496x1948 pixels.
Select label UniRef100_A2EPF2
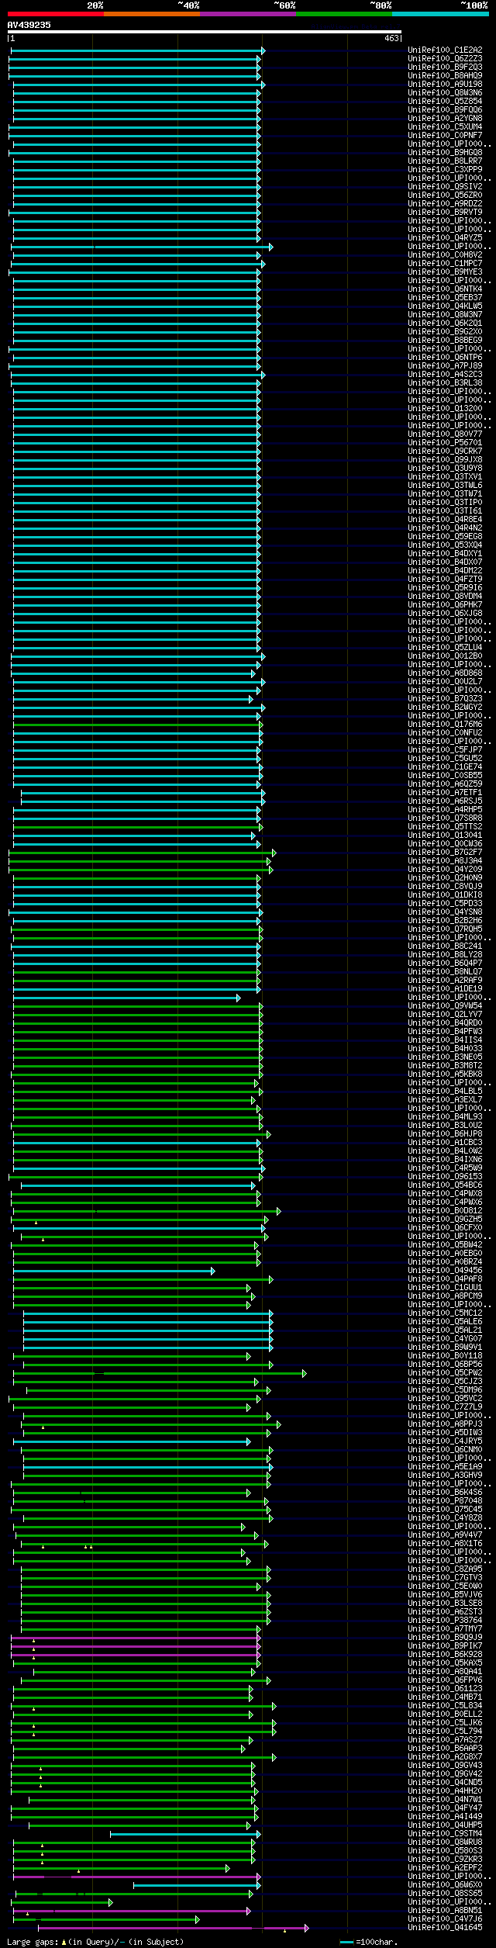click(445, 1869)
